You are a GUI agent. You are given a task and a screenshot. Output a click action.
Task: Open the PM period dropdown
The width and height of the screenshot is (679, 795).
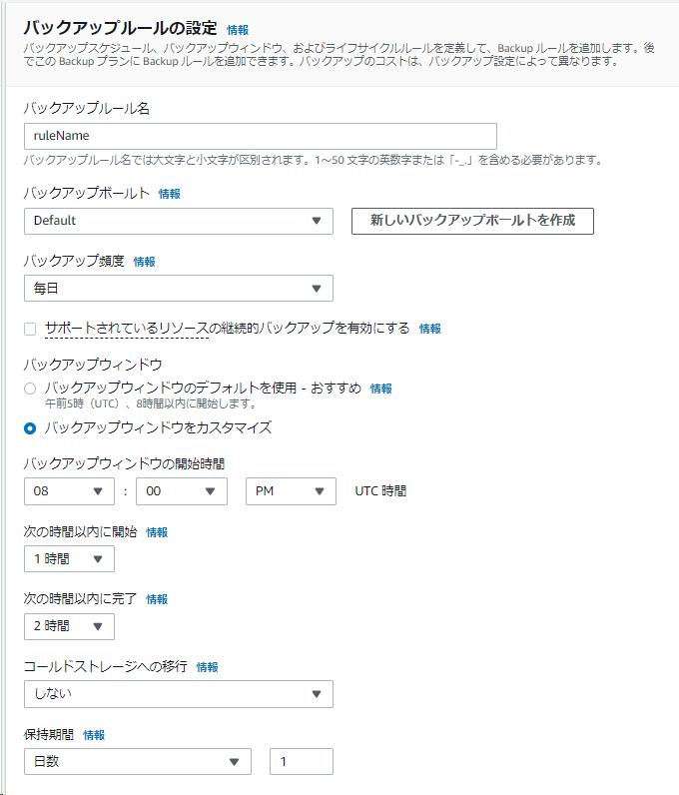291,491
